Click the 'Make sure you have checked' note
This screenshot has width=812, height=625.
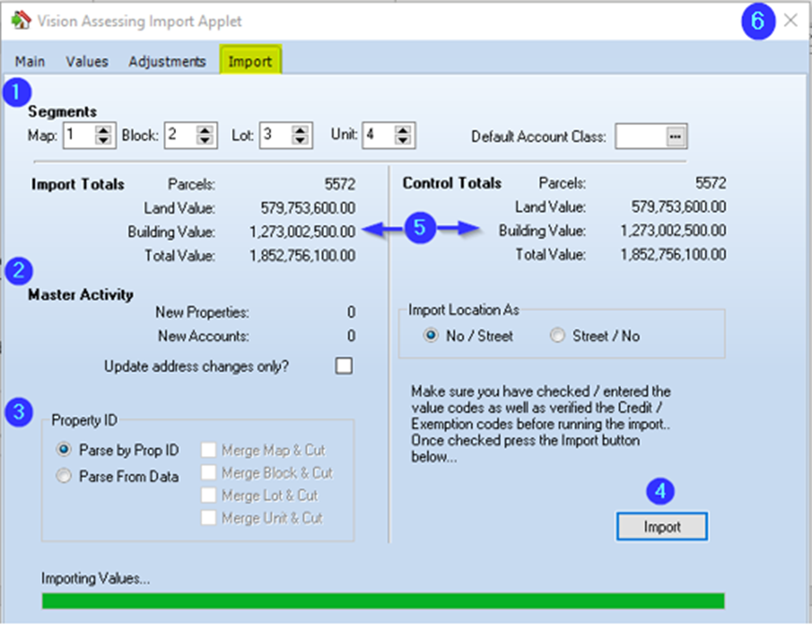(x=540, y=424)
